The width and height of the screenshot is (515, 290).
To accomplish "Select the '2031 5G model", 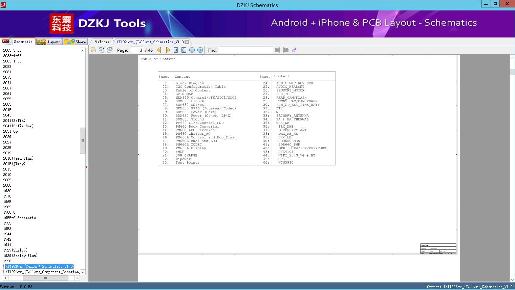I will (10, 131).
